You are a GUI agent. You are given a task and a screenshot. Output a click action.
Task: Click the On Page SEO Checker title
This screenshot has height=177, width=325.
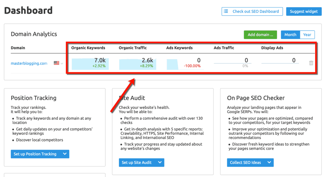(256, 98)
